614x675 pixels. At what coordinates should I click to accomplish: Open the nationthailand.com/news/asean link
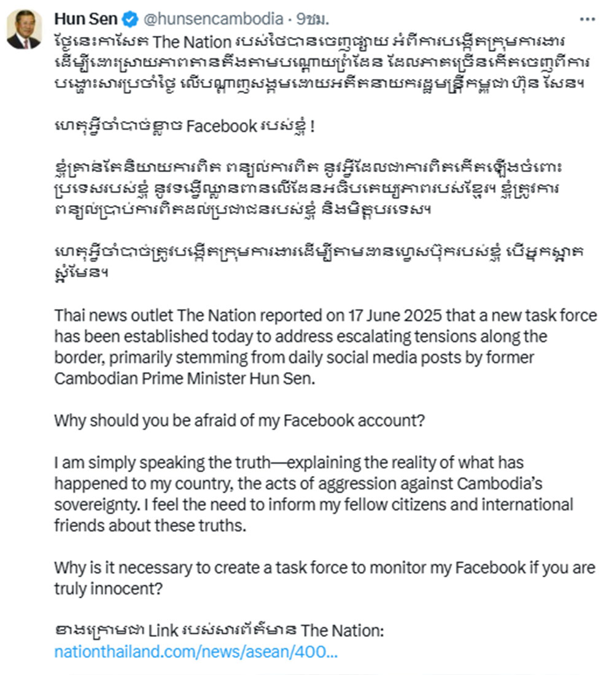click(x=196, y=652)
